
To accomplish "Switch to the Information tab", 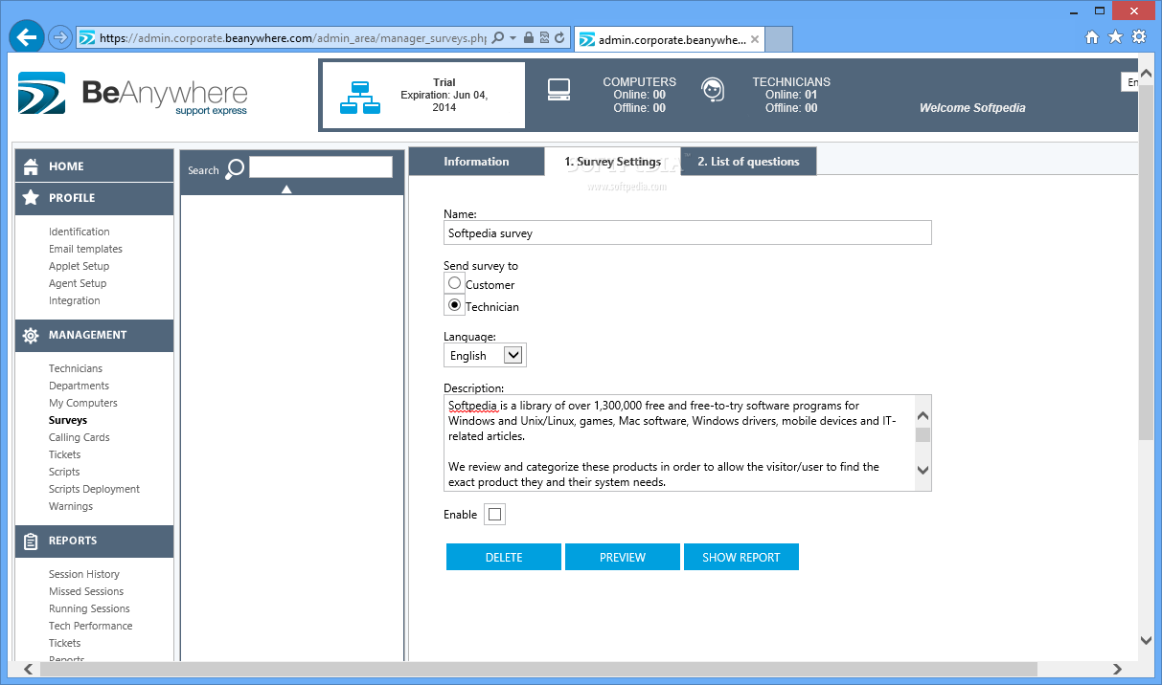I will click(x=476, y=162).
